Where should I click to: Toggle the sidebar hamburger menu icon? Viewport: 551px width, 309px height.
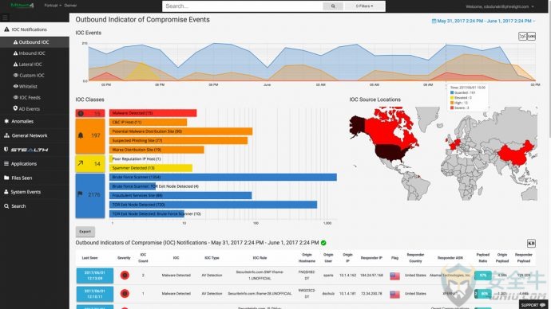pyautogui.click(x=5, y=18)
